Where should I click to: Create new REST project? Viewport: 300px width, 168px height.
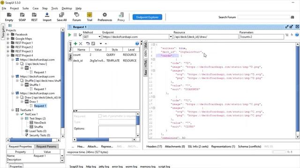point(34,17)
